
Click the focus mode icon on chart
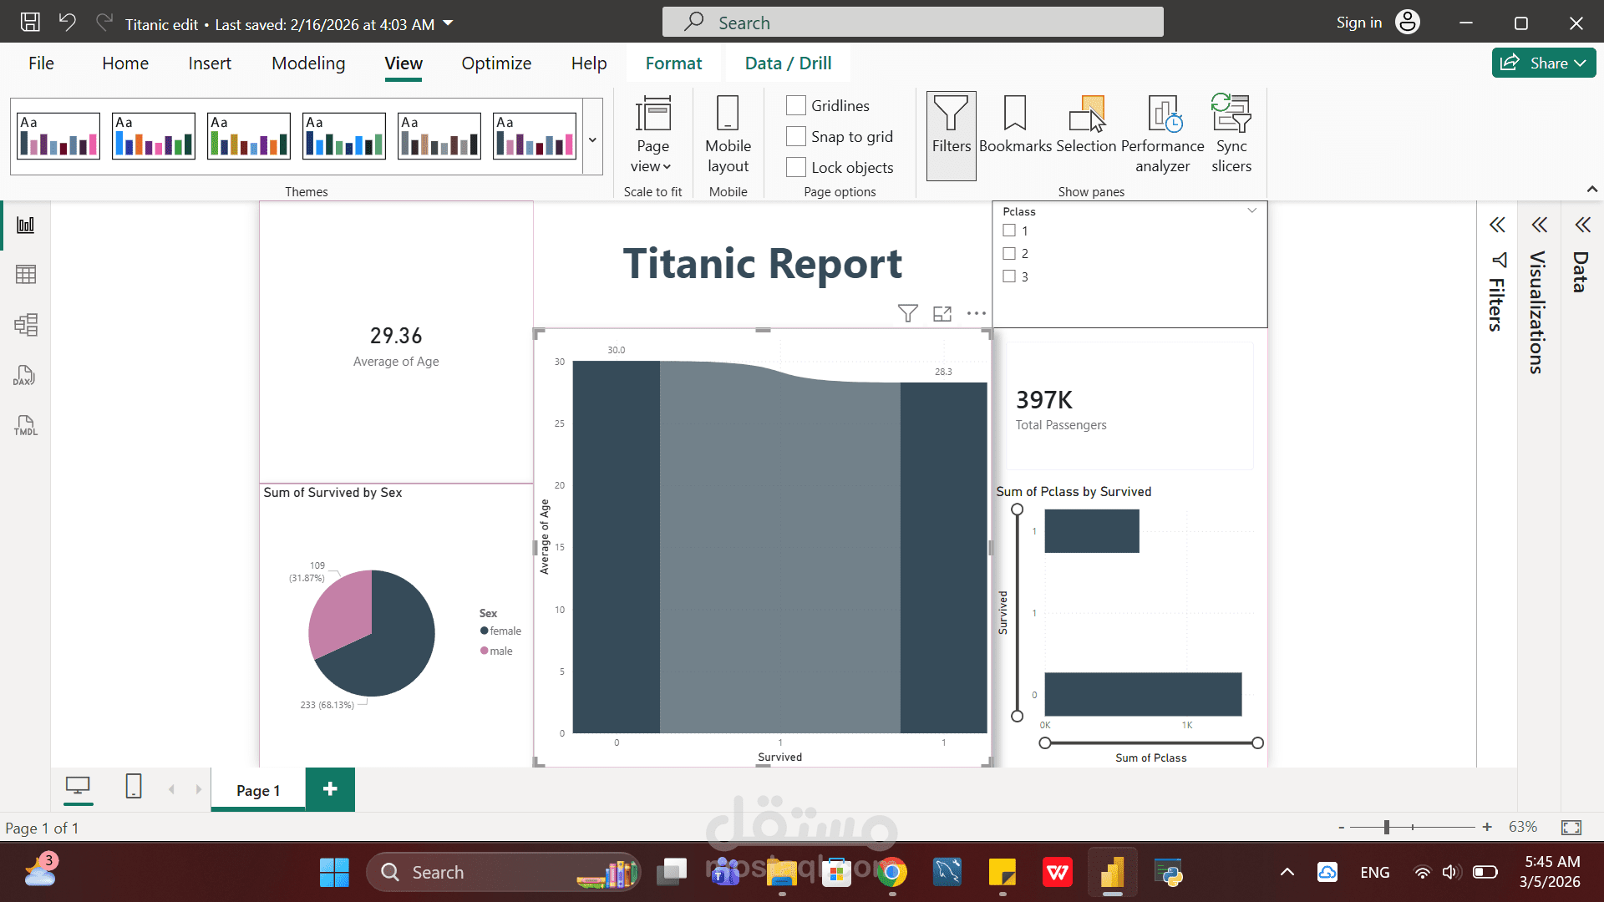pos(942,314)
